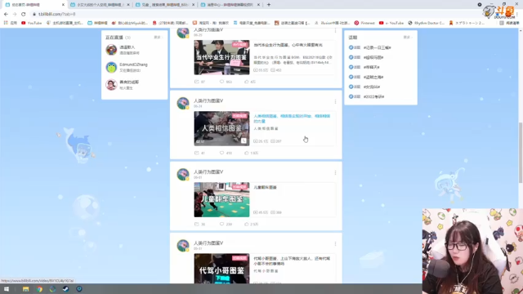Image resolution: width=523 pixels, height=294 pixels.
Task: Open the second topic in the list
Action: point(373,57)
